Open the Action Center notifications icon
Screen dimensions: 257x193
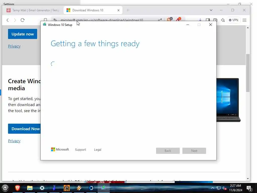249,188
